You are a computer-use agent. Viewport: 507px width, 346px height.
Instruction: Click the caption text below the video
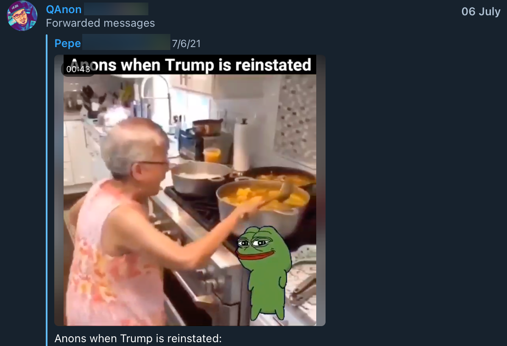138,338
